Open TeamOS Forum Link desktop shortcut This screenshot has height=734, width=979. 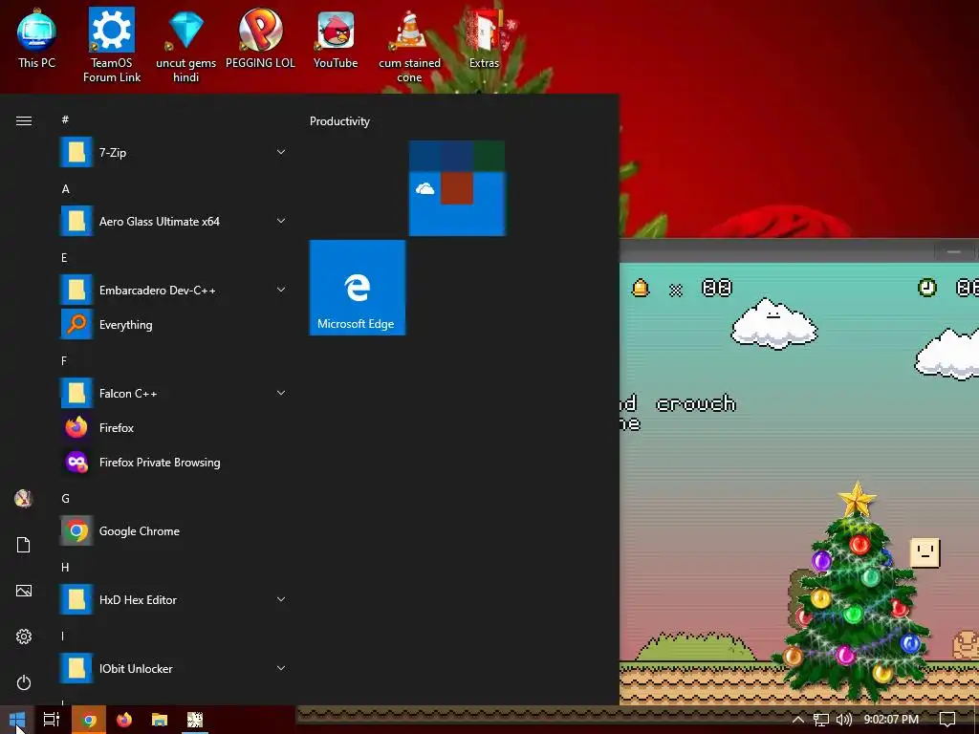(112, 45)
